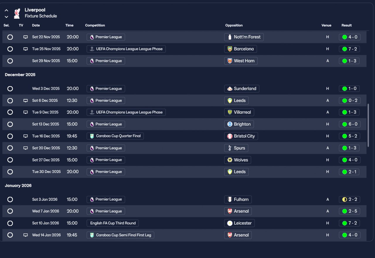
Task: Click the Fixture Schedule subtitle
Action: coord(41,16)
